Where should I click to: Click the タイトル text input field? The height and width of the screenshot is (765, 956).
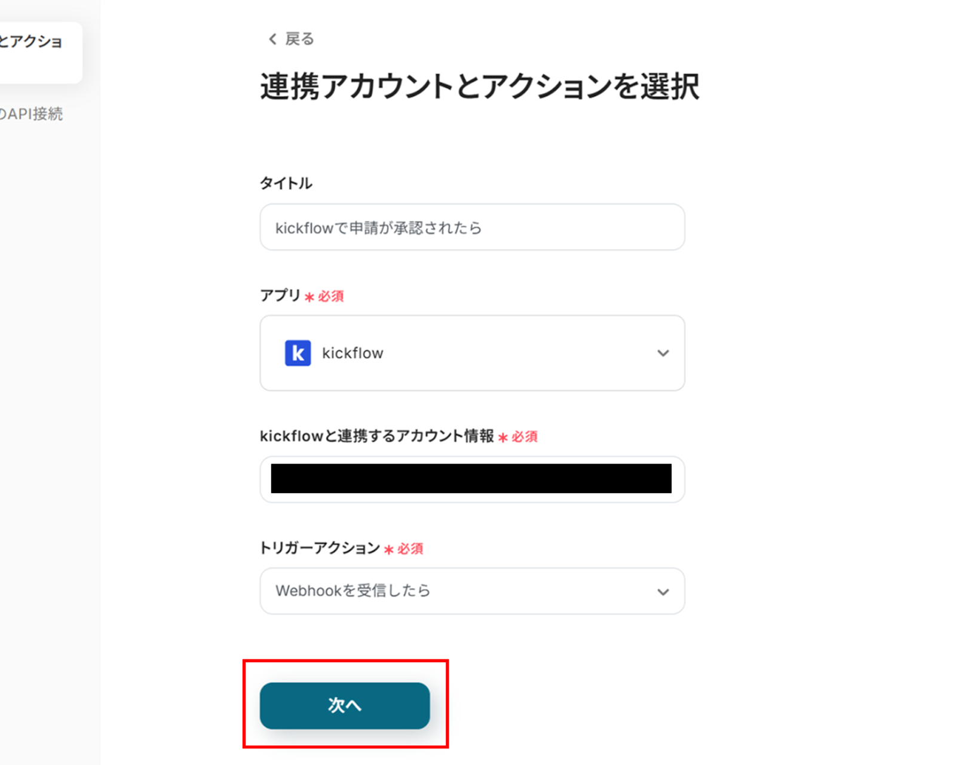point(472,228)
